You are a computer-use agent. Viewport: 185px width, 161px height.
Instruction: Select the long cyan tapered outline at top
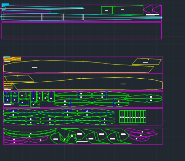point(42,8)
